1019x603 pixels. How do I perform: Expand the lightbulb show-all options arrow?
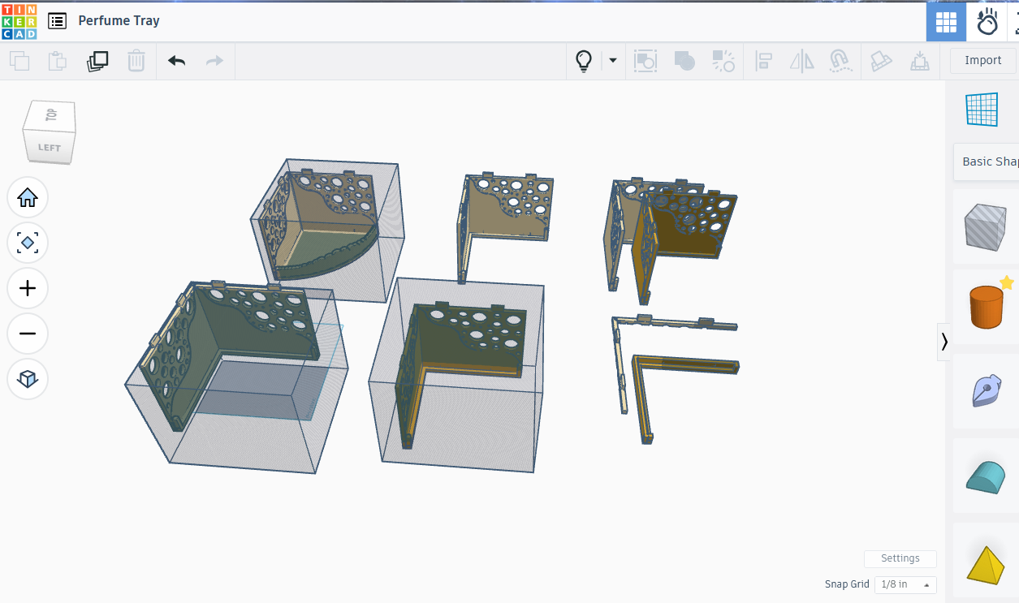pos(613,60)
